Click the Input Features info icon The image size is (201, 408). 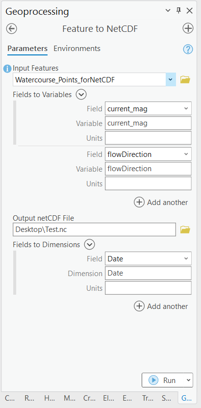coord(7,69)
